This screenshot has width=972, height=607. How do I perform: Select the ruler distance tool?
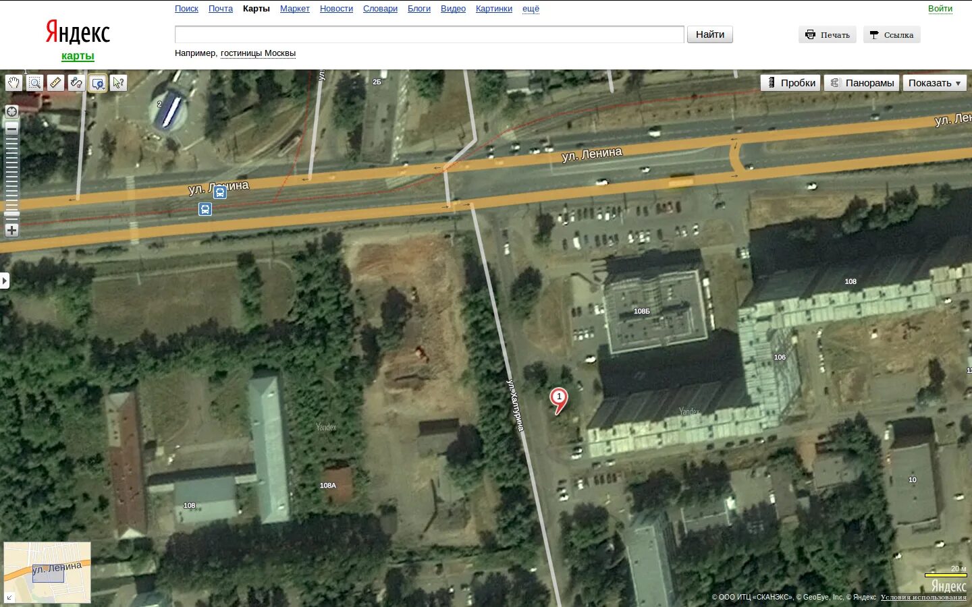(x=55, y=83)
